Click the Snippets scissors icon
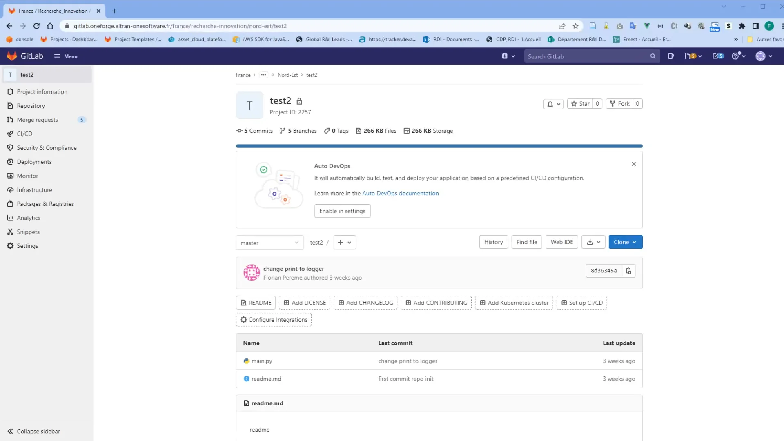The height and width of the screenshot is (441, 784). tap(10, 232)
